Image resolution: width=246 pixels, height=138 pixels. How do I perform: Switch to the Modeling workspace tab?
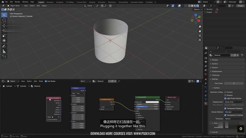coord(50,2)
